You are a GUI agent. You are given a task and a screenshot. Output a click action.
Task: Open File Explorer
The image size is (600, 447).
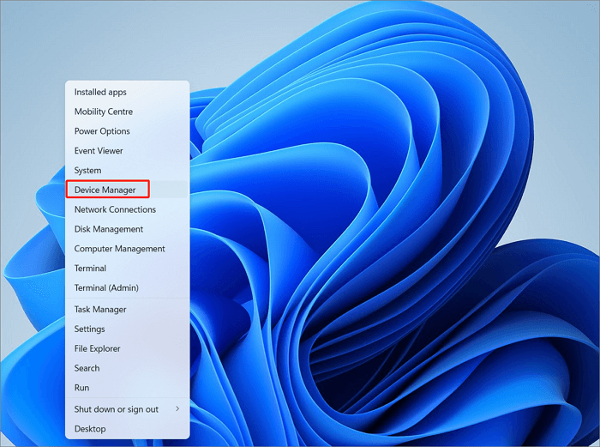coord(97,348)
